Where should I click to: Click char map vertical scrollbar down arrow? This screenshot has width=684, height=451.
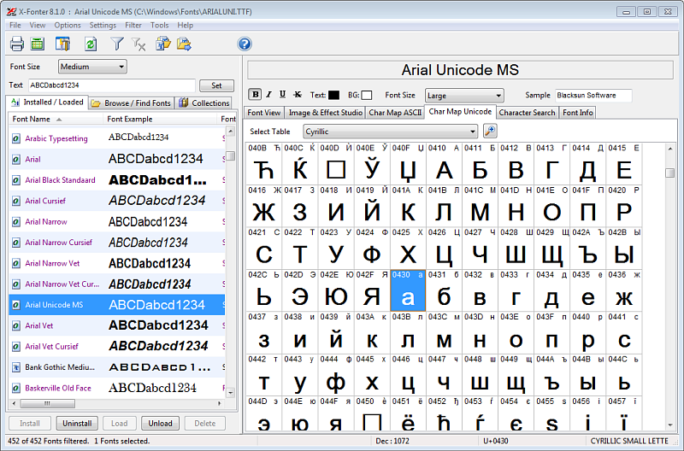click(x=670, y=425)
